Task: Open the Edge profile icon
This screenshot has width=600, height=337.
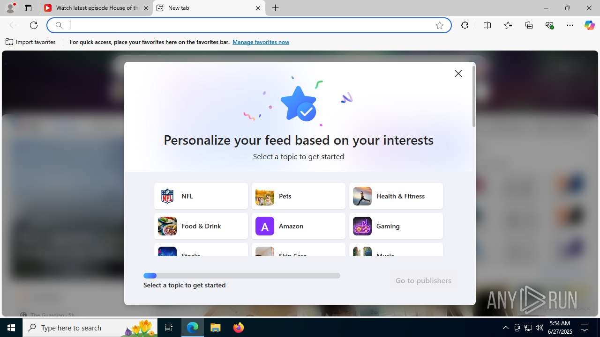Action: [10, 8]
